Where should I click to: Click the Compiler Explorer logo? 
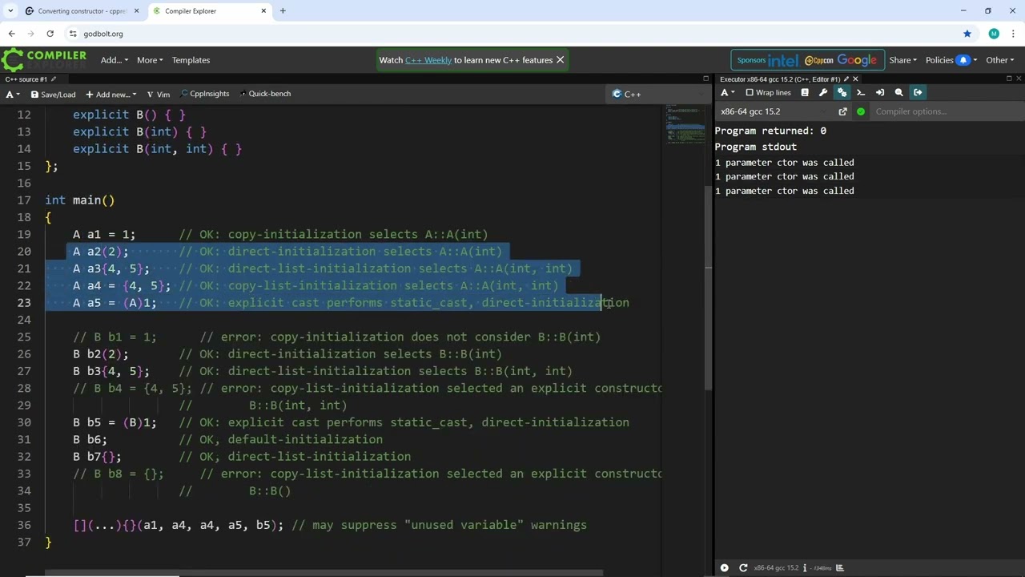(44, 59)
